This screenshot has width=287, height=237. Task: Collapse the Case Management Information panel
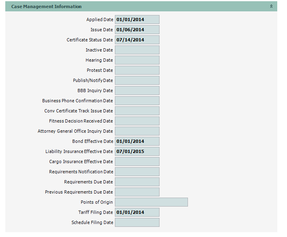pos(271,6)
